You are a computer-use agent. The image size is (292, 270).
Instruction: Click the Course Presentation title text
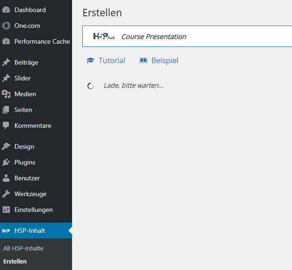154,37
